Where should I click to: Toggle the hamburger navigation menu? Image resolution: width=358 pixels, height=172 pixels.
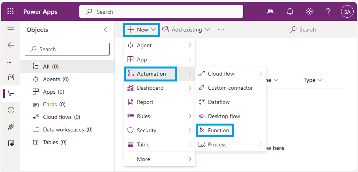point(11,30)
